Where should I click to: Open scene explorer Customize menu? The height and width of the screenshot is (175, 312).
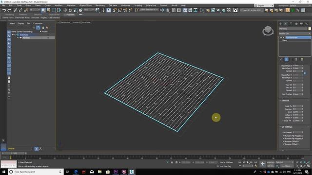click(x=38, y=23)
